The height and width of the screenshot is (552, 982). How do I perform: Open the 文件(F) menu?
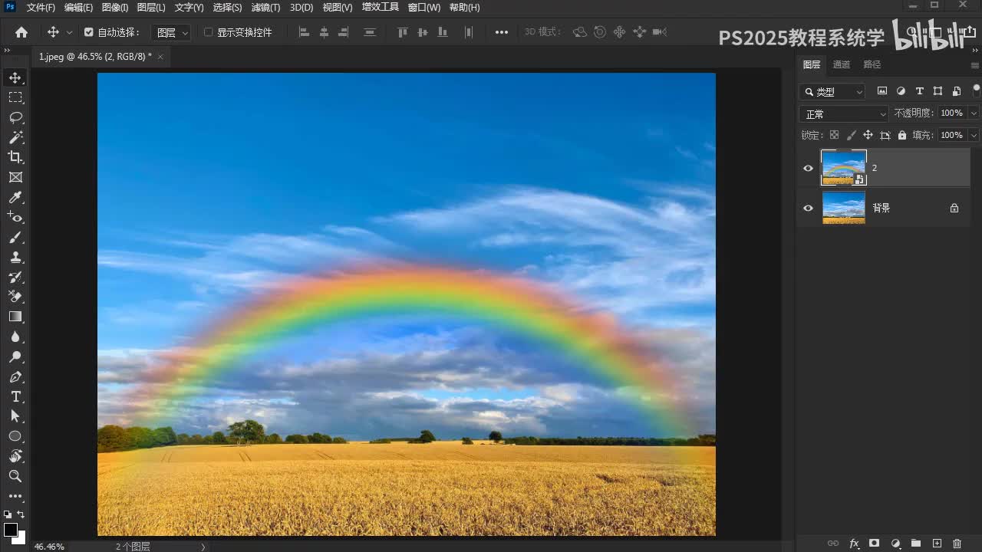41,8
